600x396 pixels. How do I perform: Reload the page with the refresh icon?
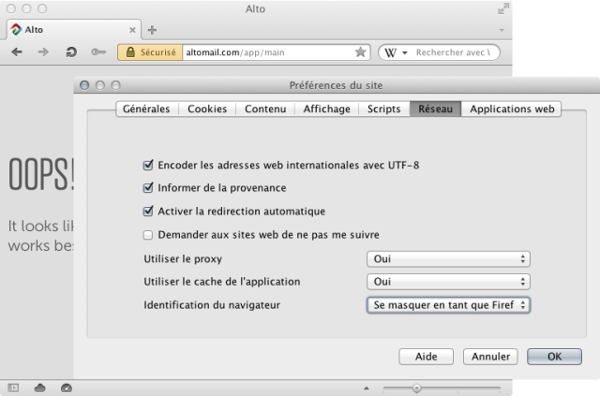[71, 52]
